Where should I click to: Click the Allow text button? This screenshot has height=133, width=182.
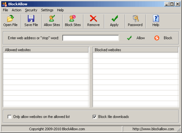141,38
